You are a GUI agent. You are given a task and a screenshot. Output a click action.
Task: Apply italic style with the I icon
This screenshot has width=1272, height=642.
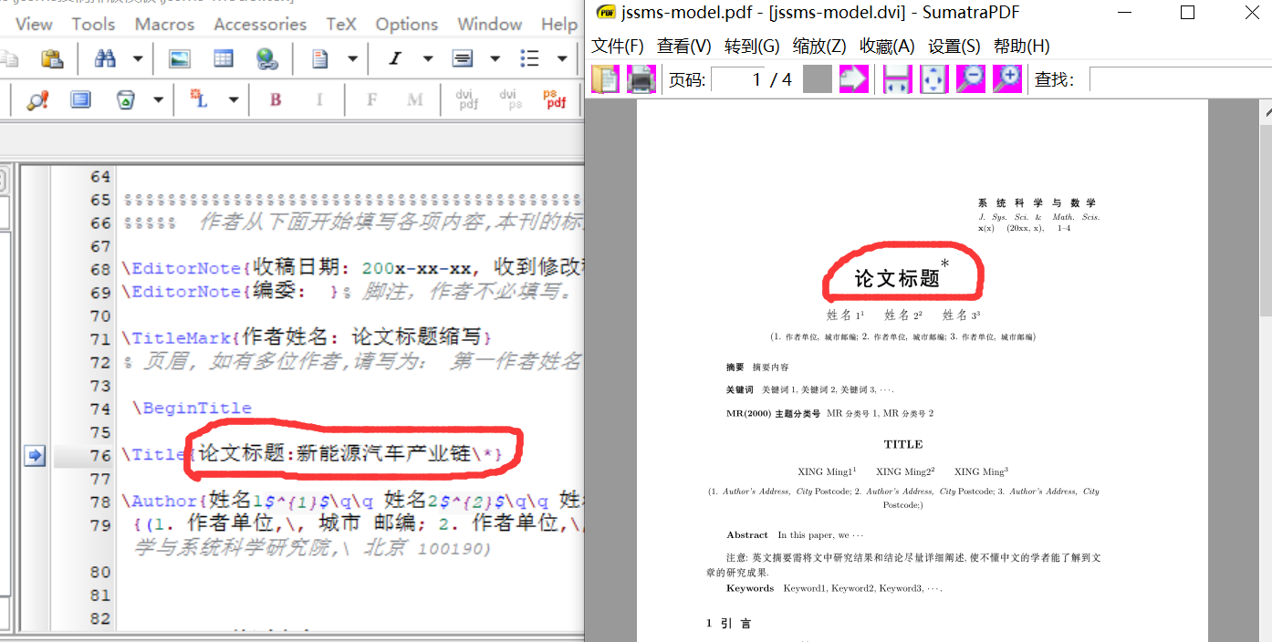(395, 59)
